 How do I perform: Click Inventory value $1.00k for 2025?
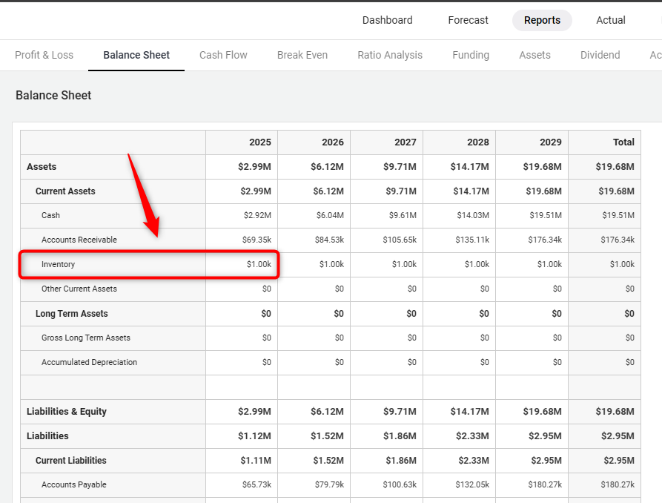(x=259, y=264)
